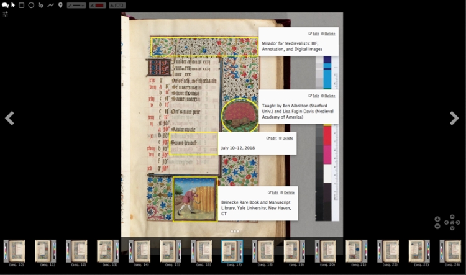Image resolution: width=466 pixels, height=275 pixels.
Task: Open thumbnail seq. 15
Action: pyautogui.click(x=171, y=251)
